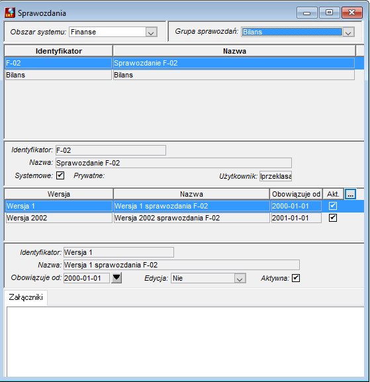The height and width of the screenshot is (382, 370).
Task: Click the 2000-01-01 date cell in the versions table
Action: click(296, 206)
